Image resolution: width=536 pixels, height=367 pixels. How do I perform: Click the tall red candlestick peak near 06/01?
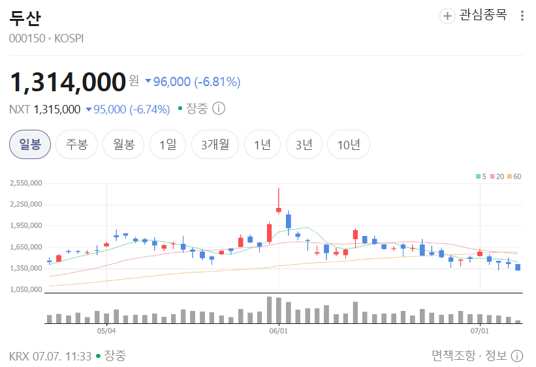279,201
